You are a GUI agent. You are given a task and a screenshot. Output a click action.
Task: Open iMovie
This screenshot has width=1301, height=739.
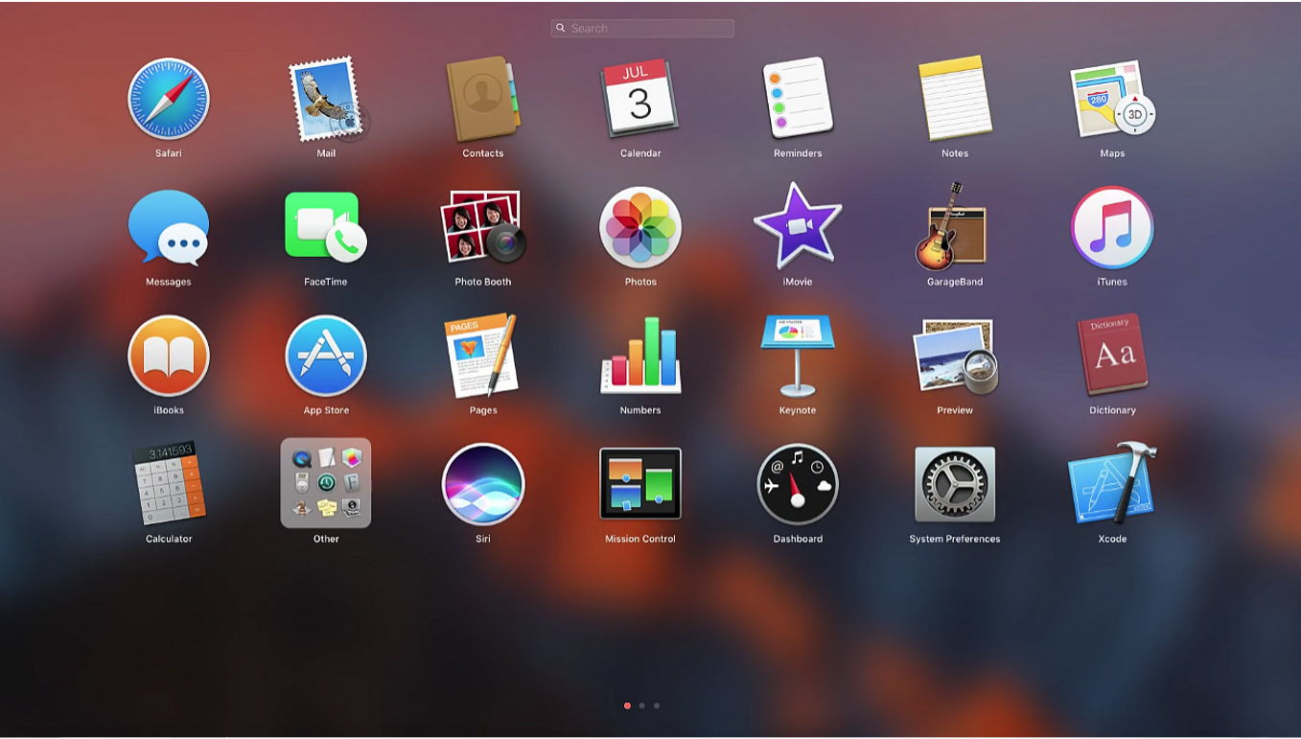[x=798, y=226]
